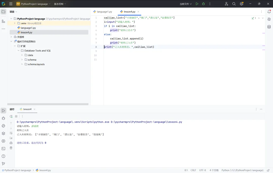Expand the schema folder

point(22,60)
